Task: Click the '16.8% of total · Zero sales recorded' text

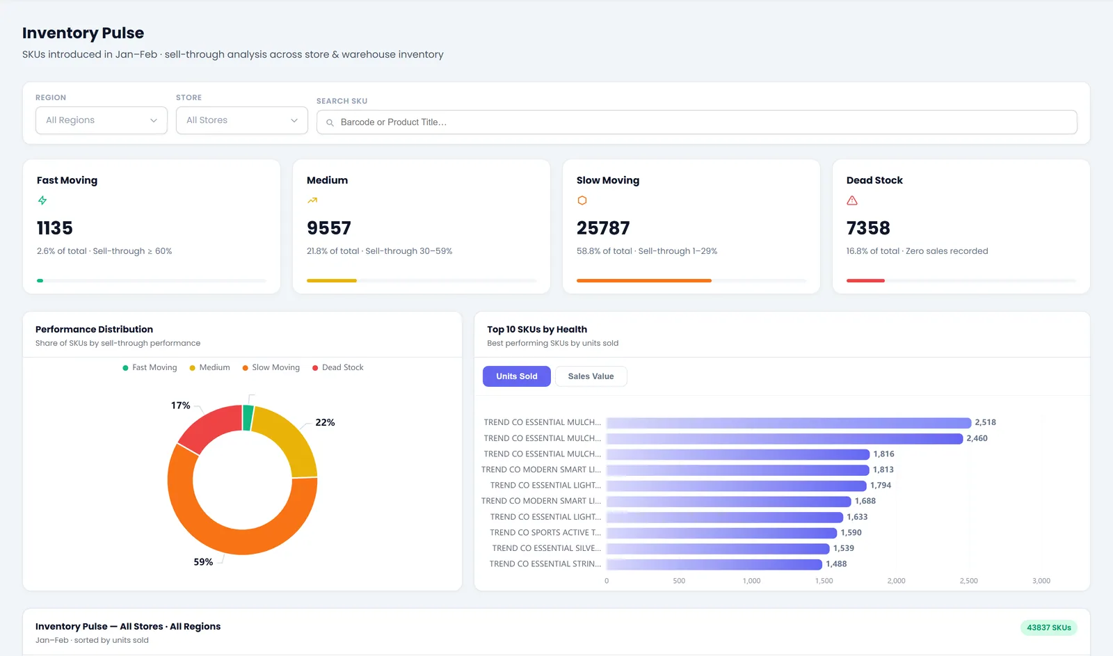Action: coord(917,251)
